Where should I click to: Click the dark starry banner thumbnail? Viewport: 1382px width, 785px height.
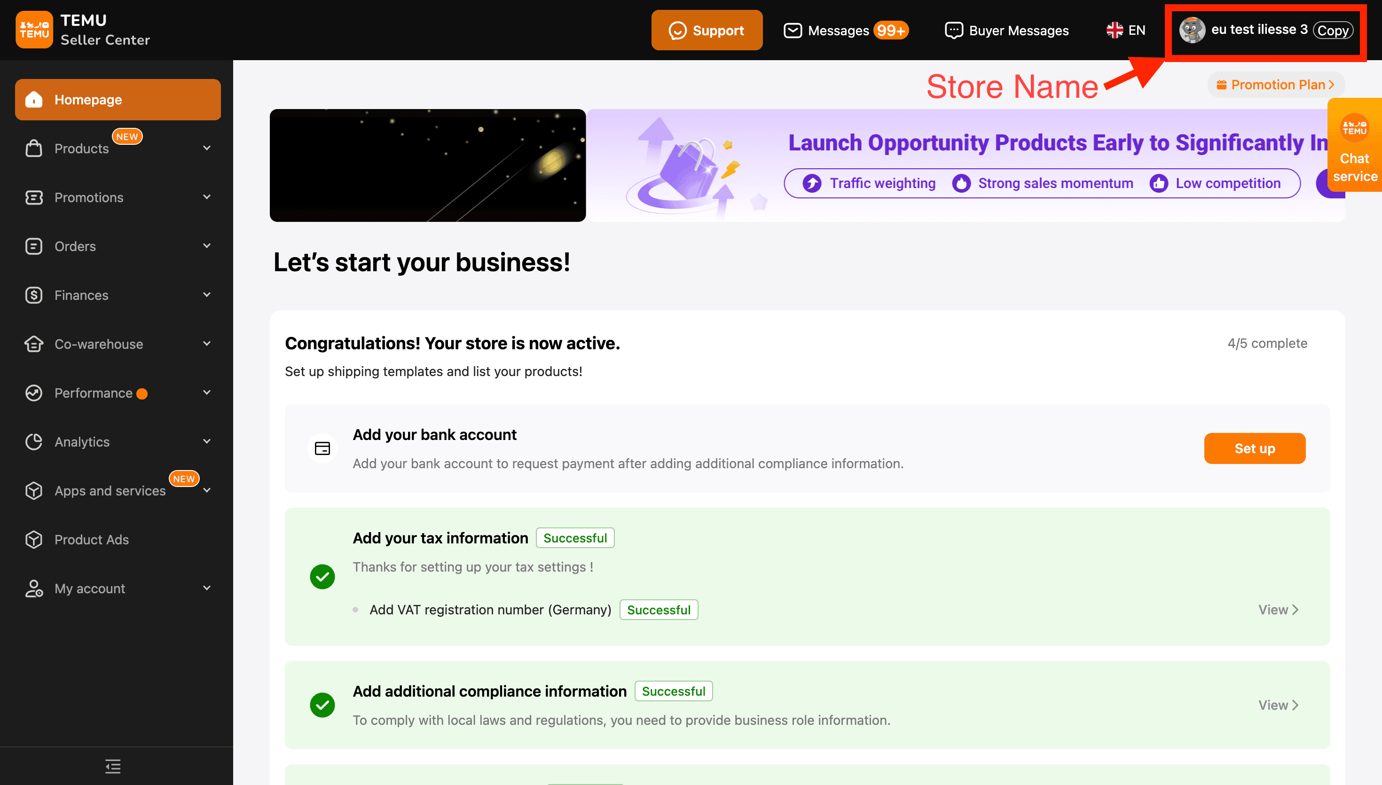tap(427, 165)
